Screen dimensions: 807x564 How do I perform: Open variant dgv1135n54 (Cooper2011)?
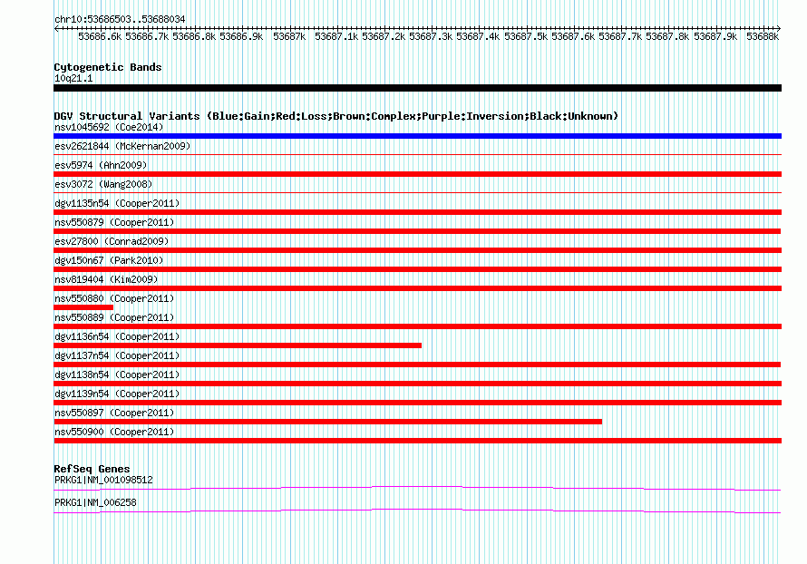coord(117,203)
